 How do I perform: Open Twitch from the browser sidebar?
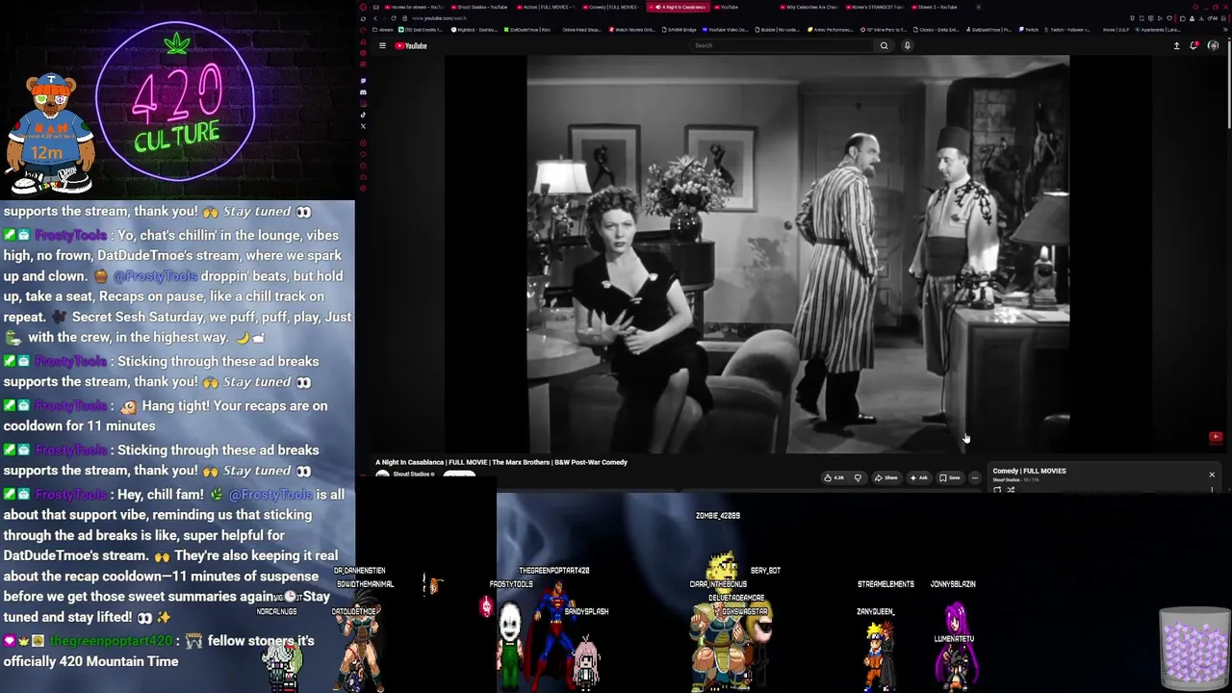click(x=363, y=81)
